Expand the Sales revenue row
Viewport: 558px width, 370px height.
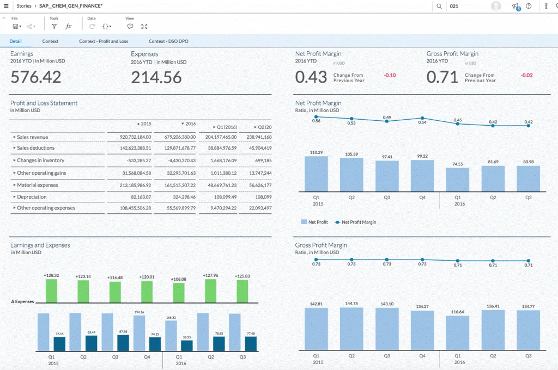[14, 138]
